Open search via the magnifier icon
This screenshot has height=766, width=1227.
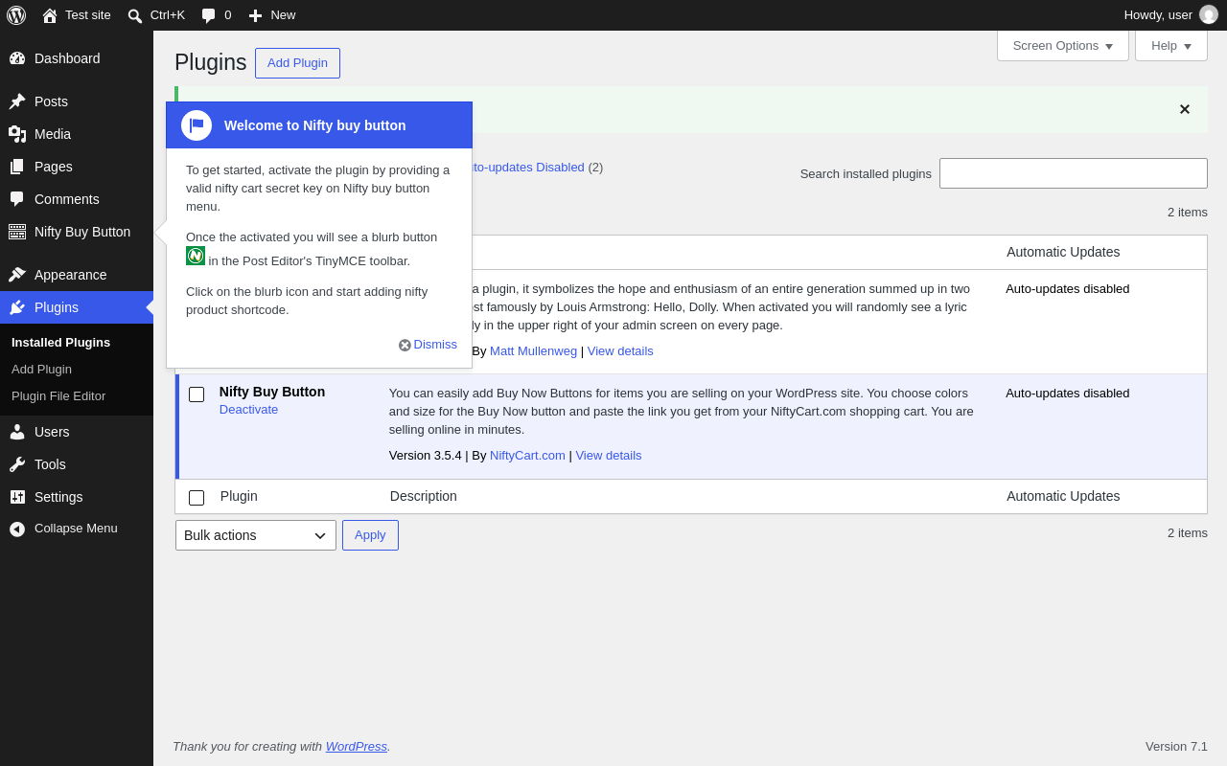135,15
